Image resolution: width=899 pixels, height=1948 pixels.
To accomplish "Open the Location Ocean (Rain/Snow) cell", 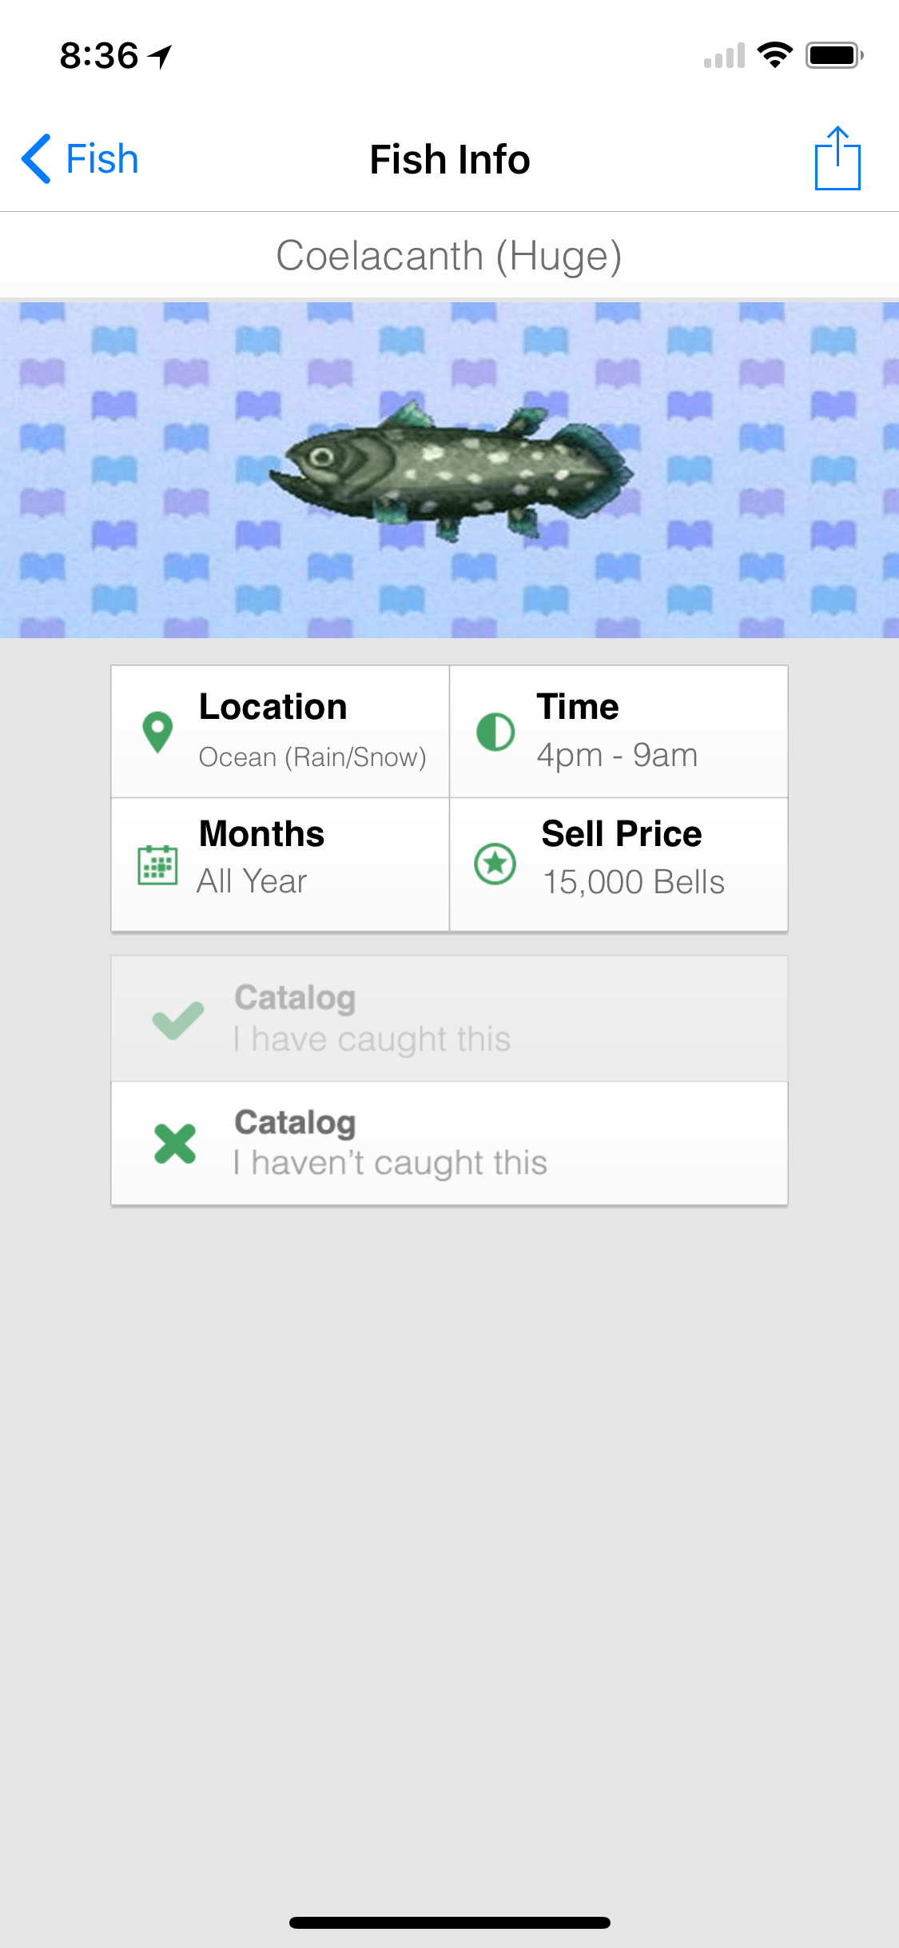I will 280,731.
